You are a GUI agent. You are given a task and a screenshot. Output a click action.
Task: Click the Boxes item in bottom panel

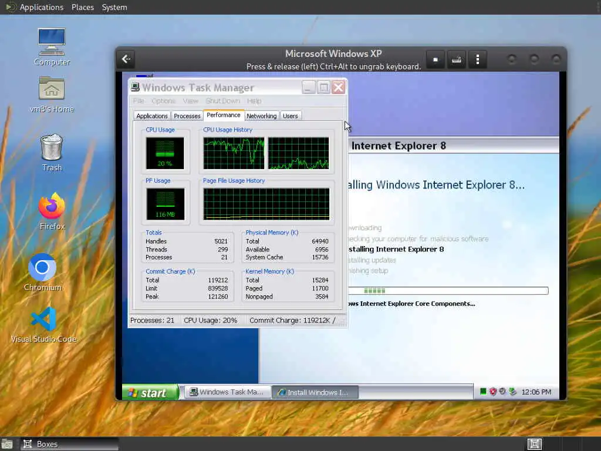tap(69, 444)
